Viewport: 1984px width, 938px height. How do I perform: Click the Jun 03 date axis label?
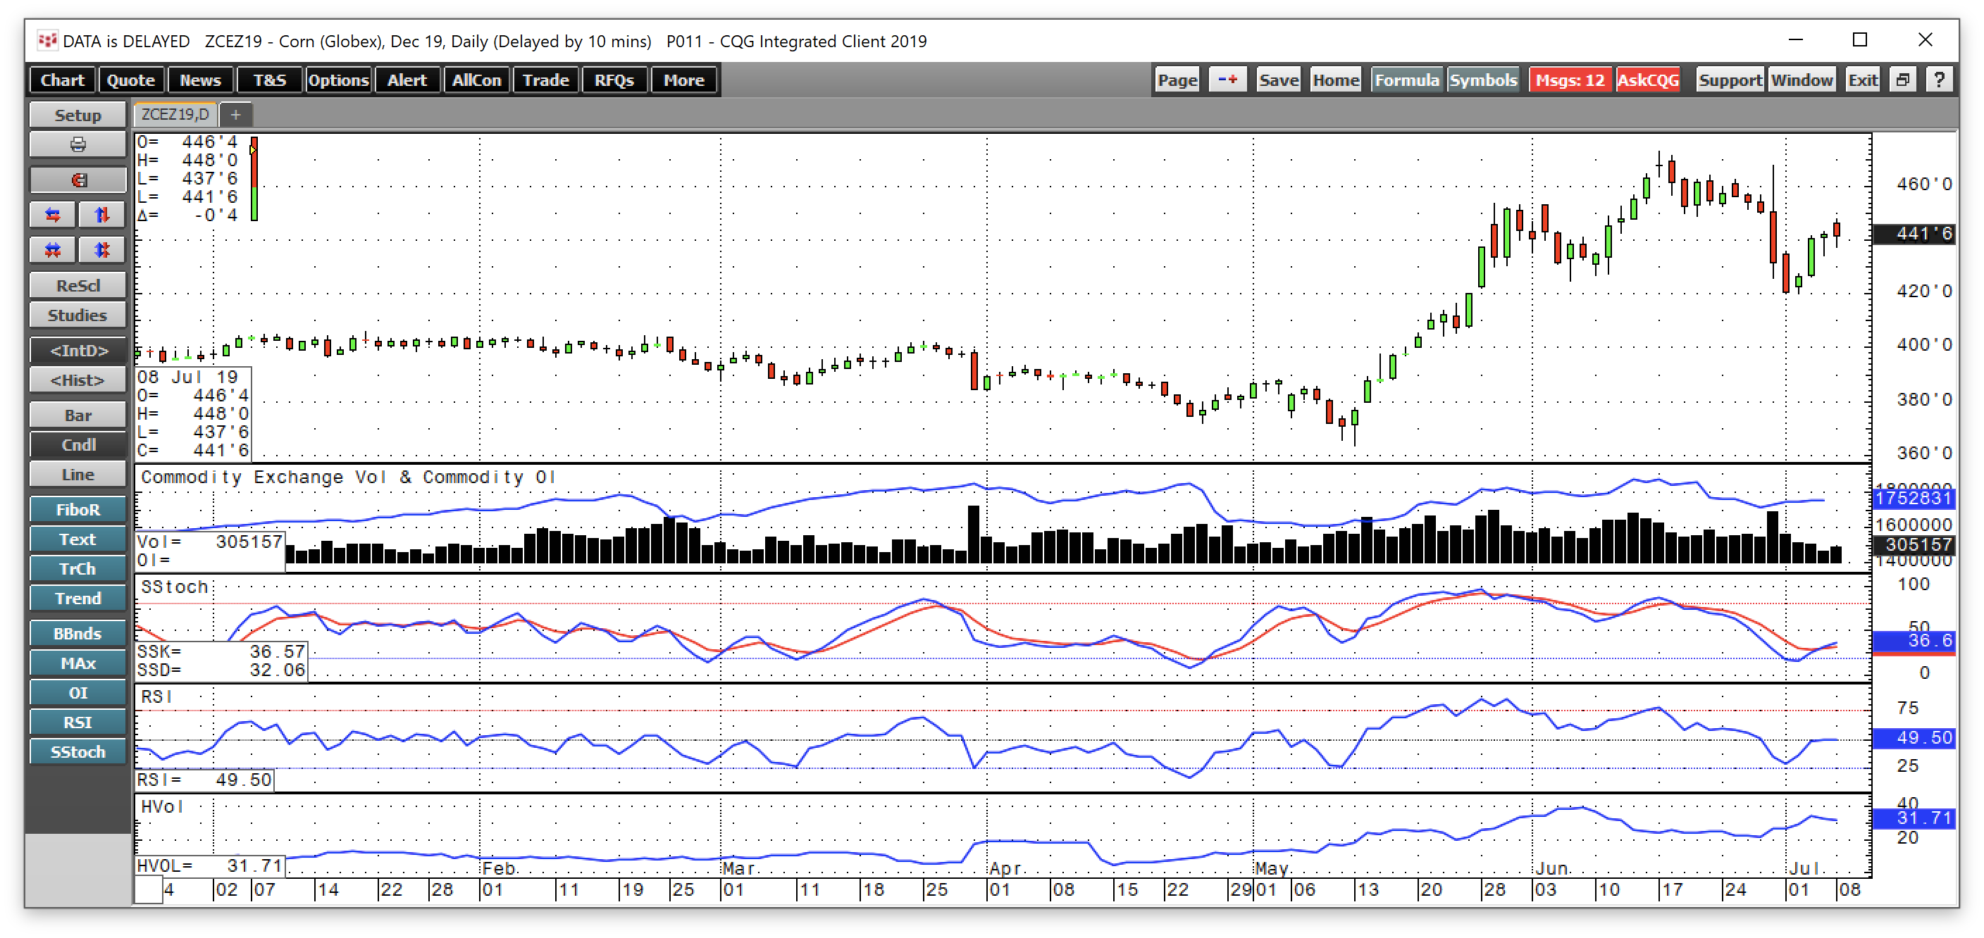point(1545,889)
